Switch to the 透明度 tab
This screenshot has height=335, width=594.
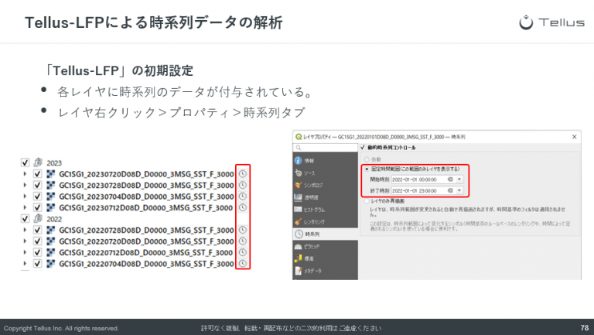coord(326,197)
